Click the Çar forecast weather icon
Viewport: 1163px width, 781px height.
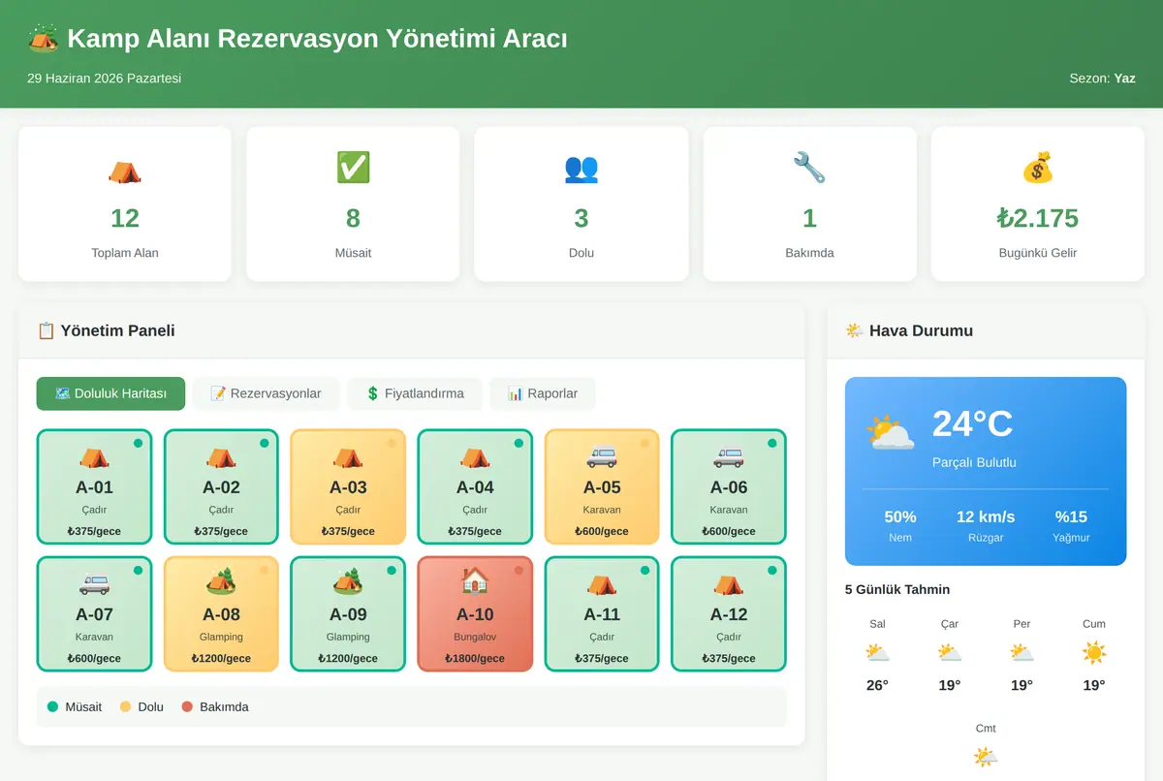pos(950,653)
